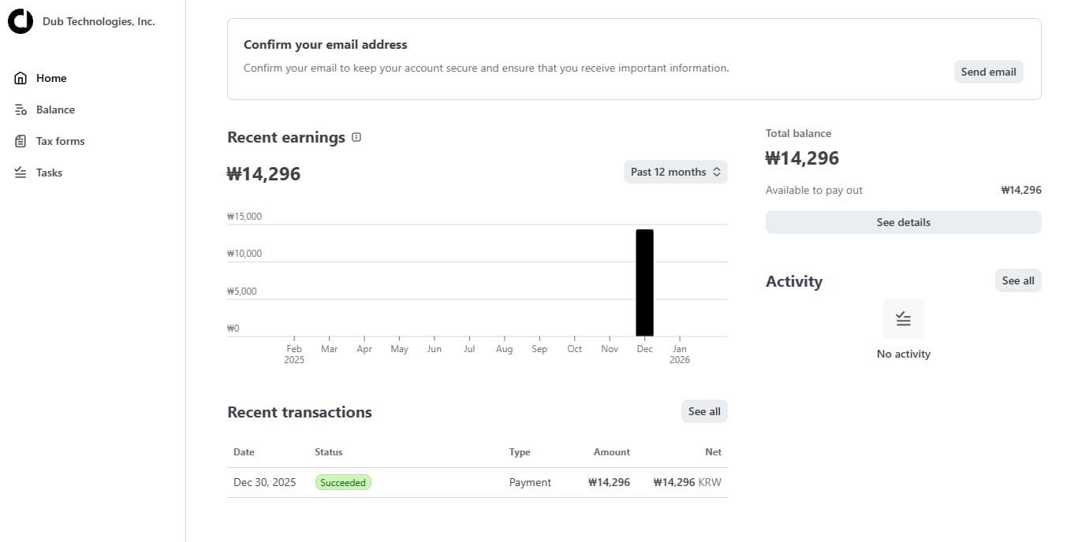Open See all next to Activity

[x=1017, y=280]
